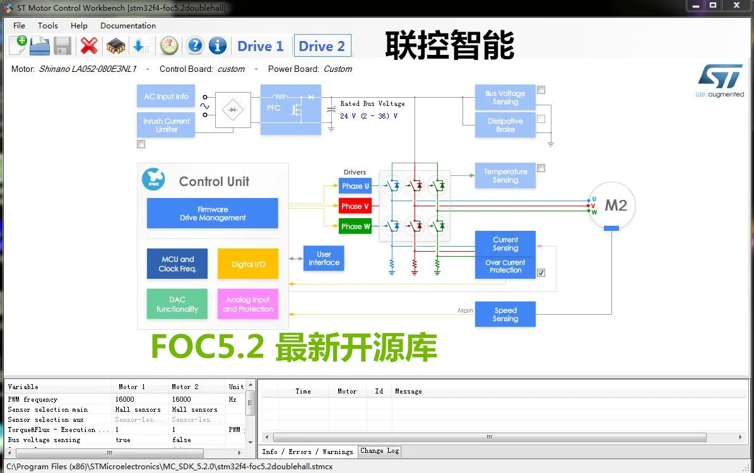Open the DAC functionality block
Image resolution: width=754 pixels, height=473 pixels.
click(177, 304)
